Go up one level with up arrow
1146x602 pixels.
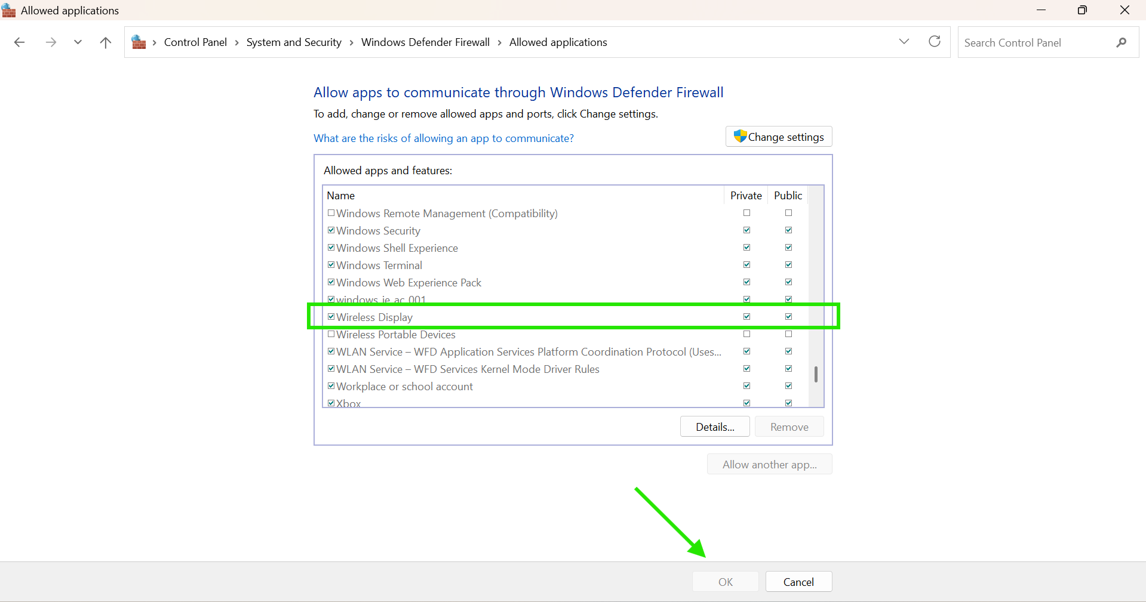pyautogui.click(x=106, y=42)
